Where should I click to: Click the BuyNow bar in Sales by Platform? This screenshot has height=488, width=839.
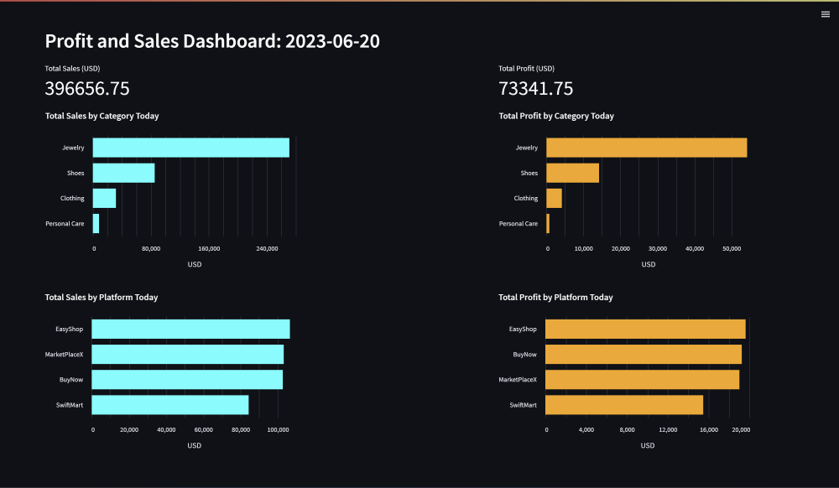(x=187, y=380)
